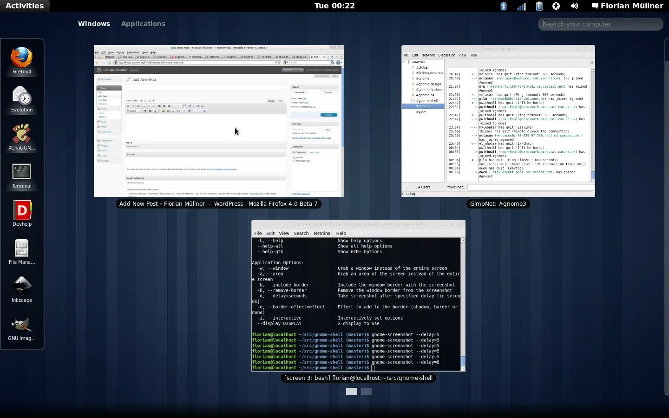This screenshot has height=418, width=669.
Task: Open Bookmarks menu in Firefox
Action: 133,52
